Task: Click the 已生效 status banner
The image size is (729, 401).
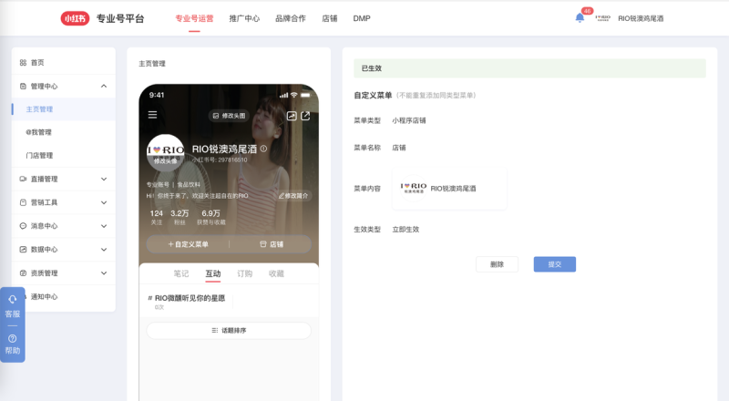Action: coord(529,68)
